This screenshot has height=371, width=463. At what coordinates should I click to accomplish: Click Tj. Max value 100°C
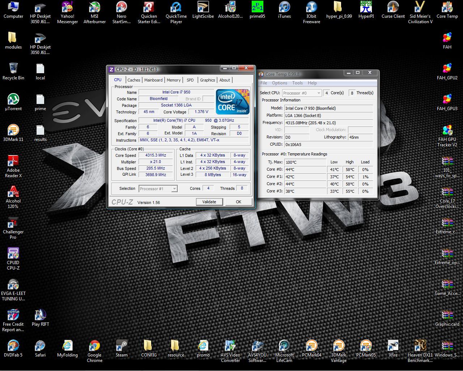tap(306, 162)
